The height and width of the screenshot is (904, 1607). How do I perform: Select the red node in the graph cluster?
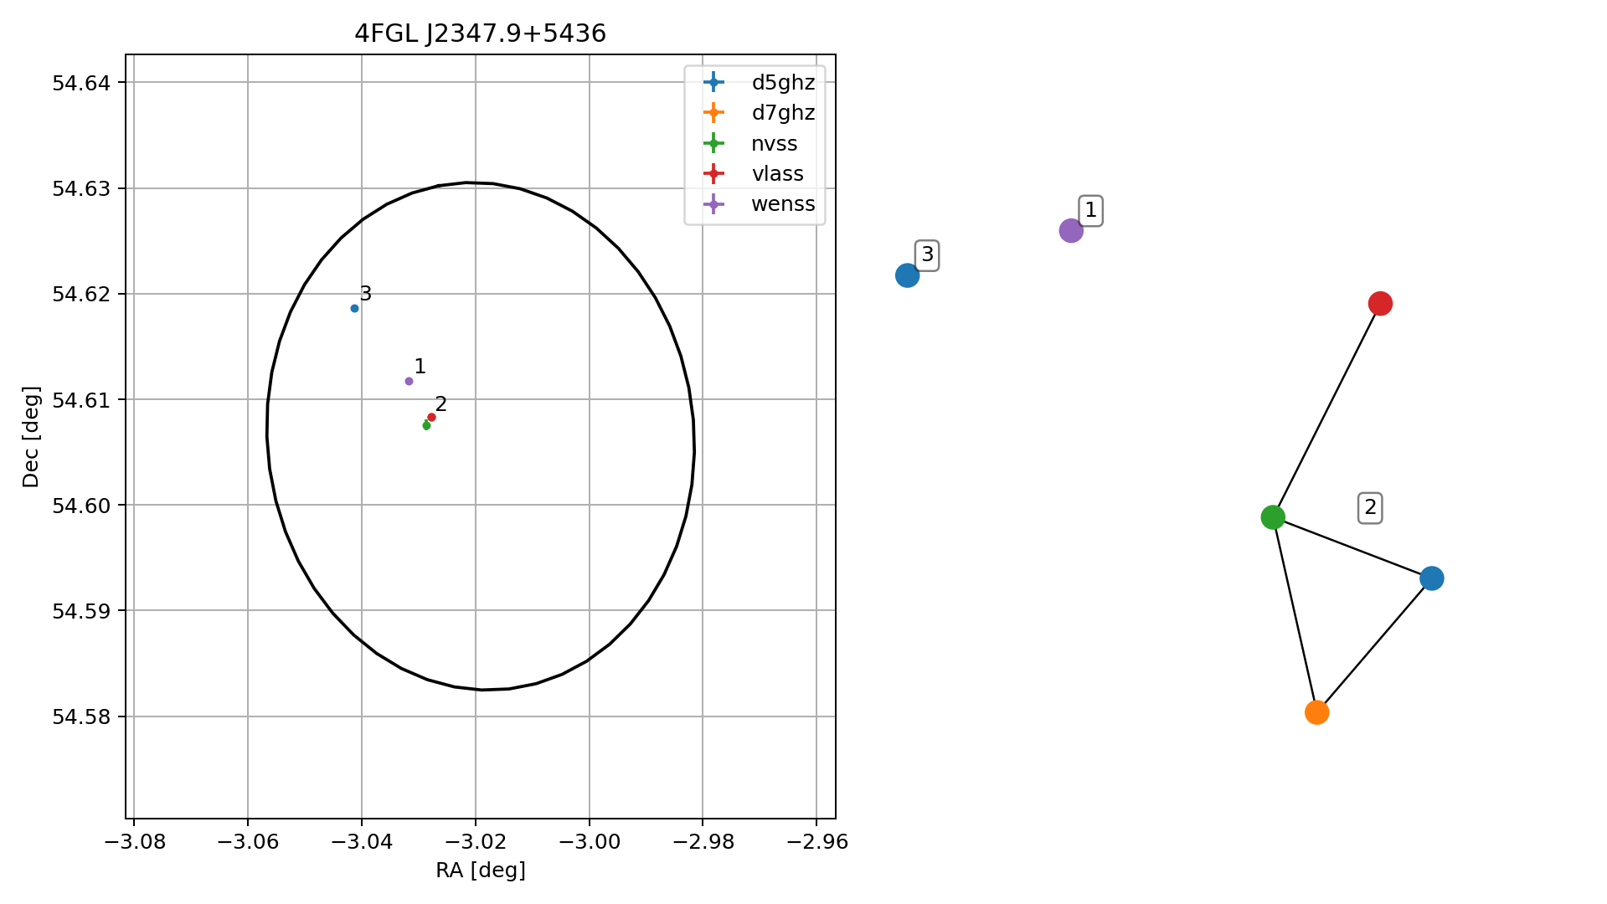pos(1380,304)
